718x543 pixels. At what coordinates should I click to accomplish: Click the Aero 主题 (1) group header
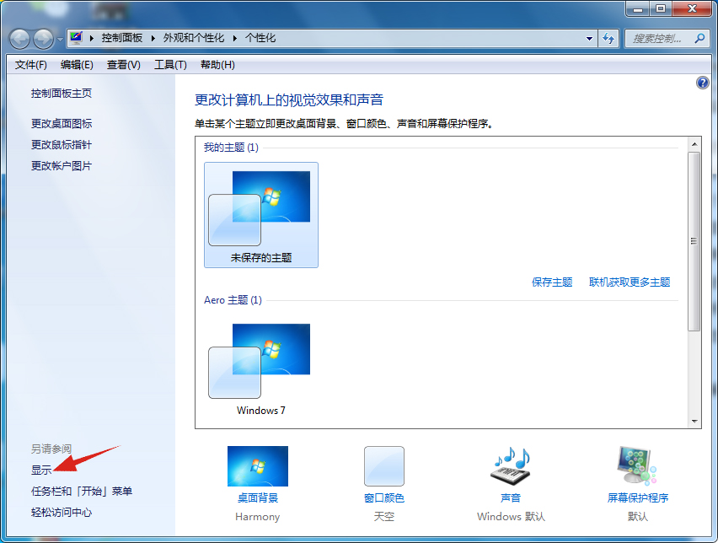click(x=233, y=300)
